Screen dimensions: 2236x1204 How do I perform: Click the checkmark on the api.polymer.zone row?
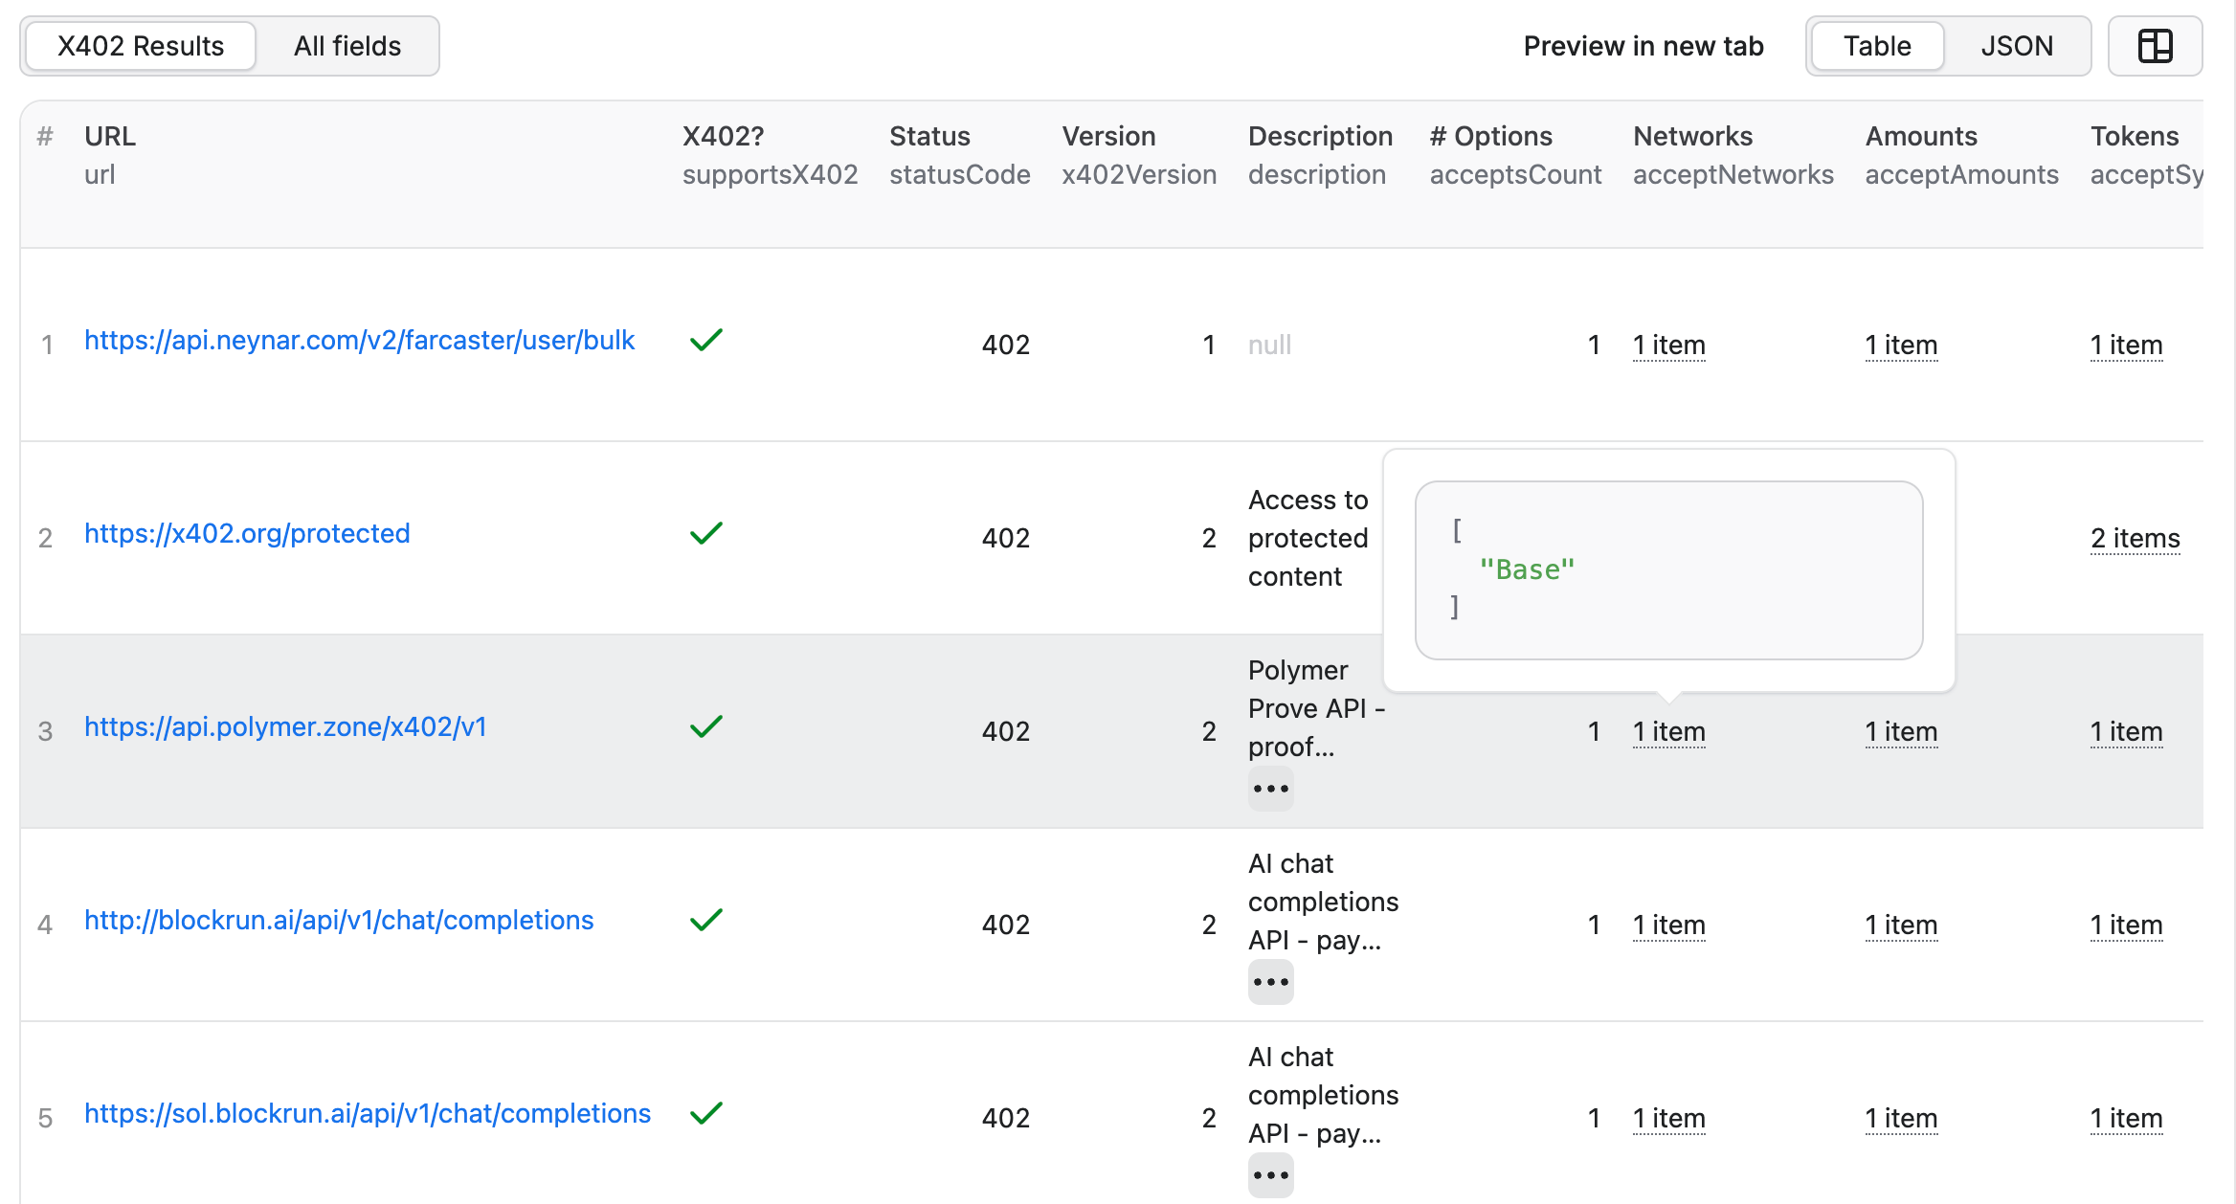(x=705, y=727)
